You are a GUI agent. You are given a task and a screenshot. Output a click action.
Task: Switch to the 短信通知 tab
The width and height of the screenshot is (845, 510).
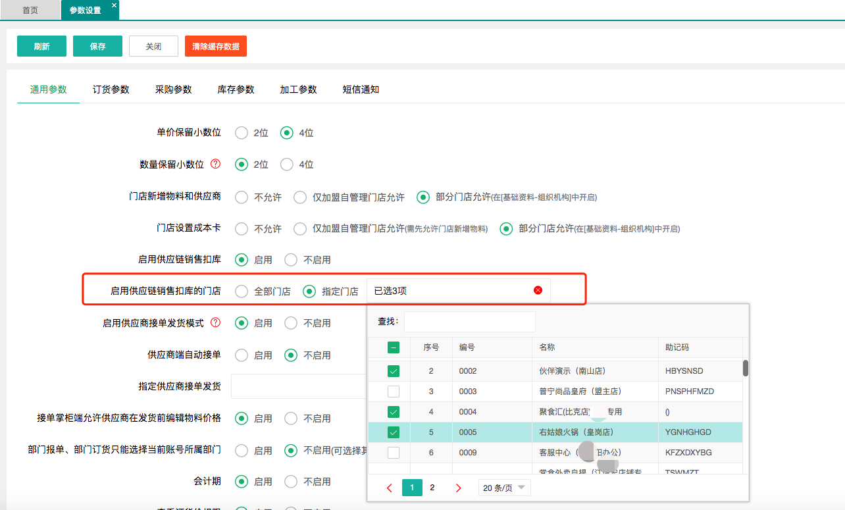click(361, 89)
